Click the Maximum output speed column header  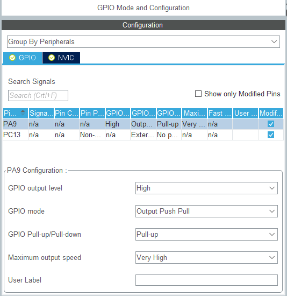[x=194, y=113]
